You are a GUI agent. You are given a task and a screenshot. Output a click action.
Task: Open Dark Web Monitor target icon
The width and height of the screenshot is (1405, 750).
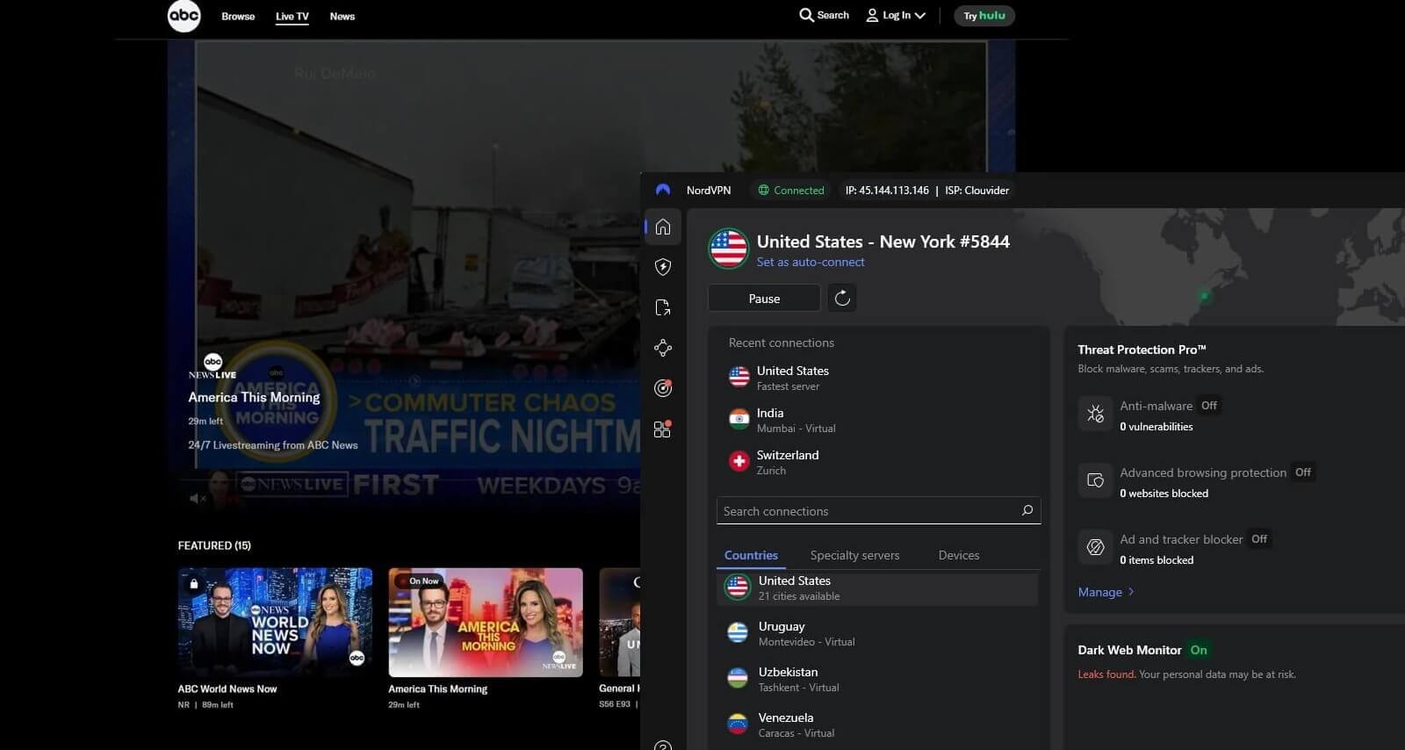pyautogui.click(x=663, y=388)
